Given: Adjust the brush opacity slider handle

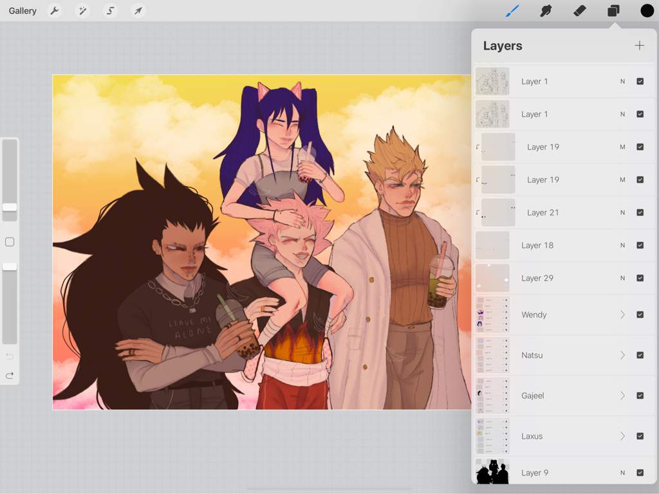Looking at the screenshot, I should pyautogui.click(x=10, y=266).
